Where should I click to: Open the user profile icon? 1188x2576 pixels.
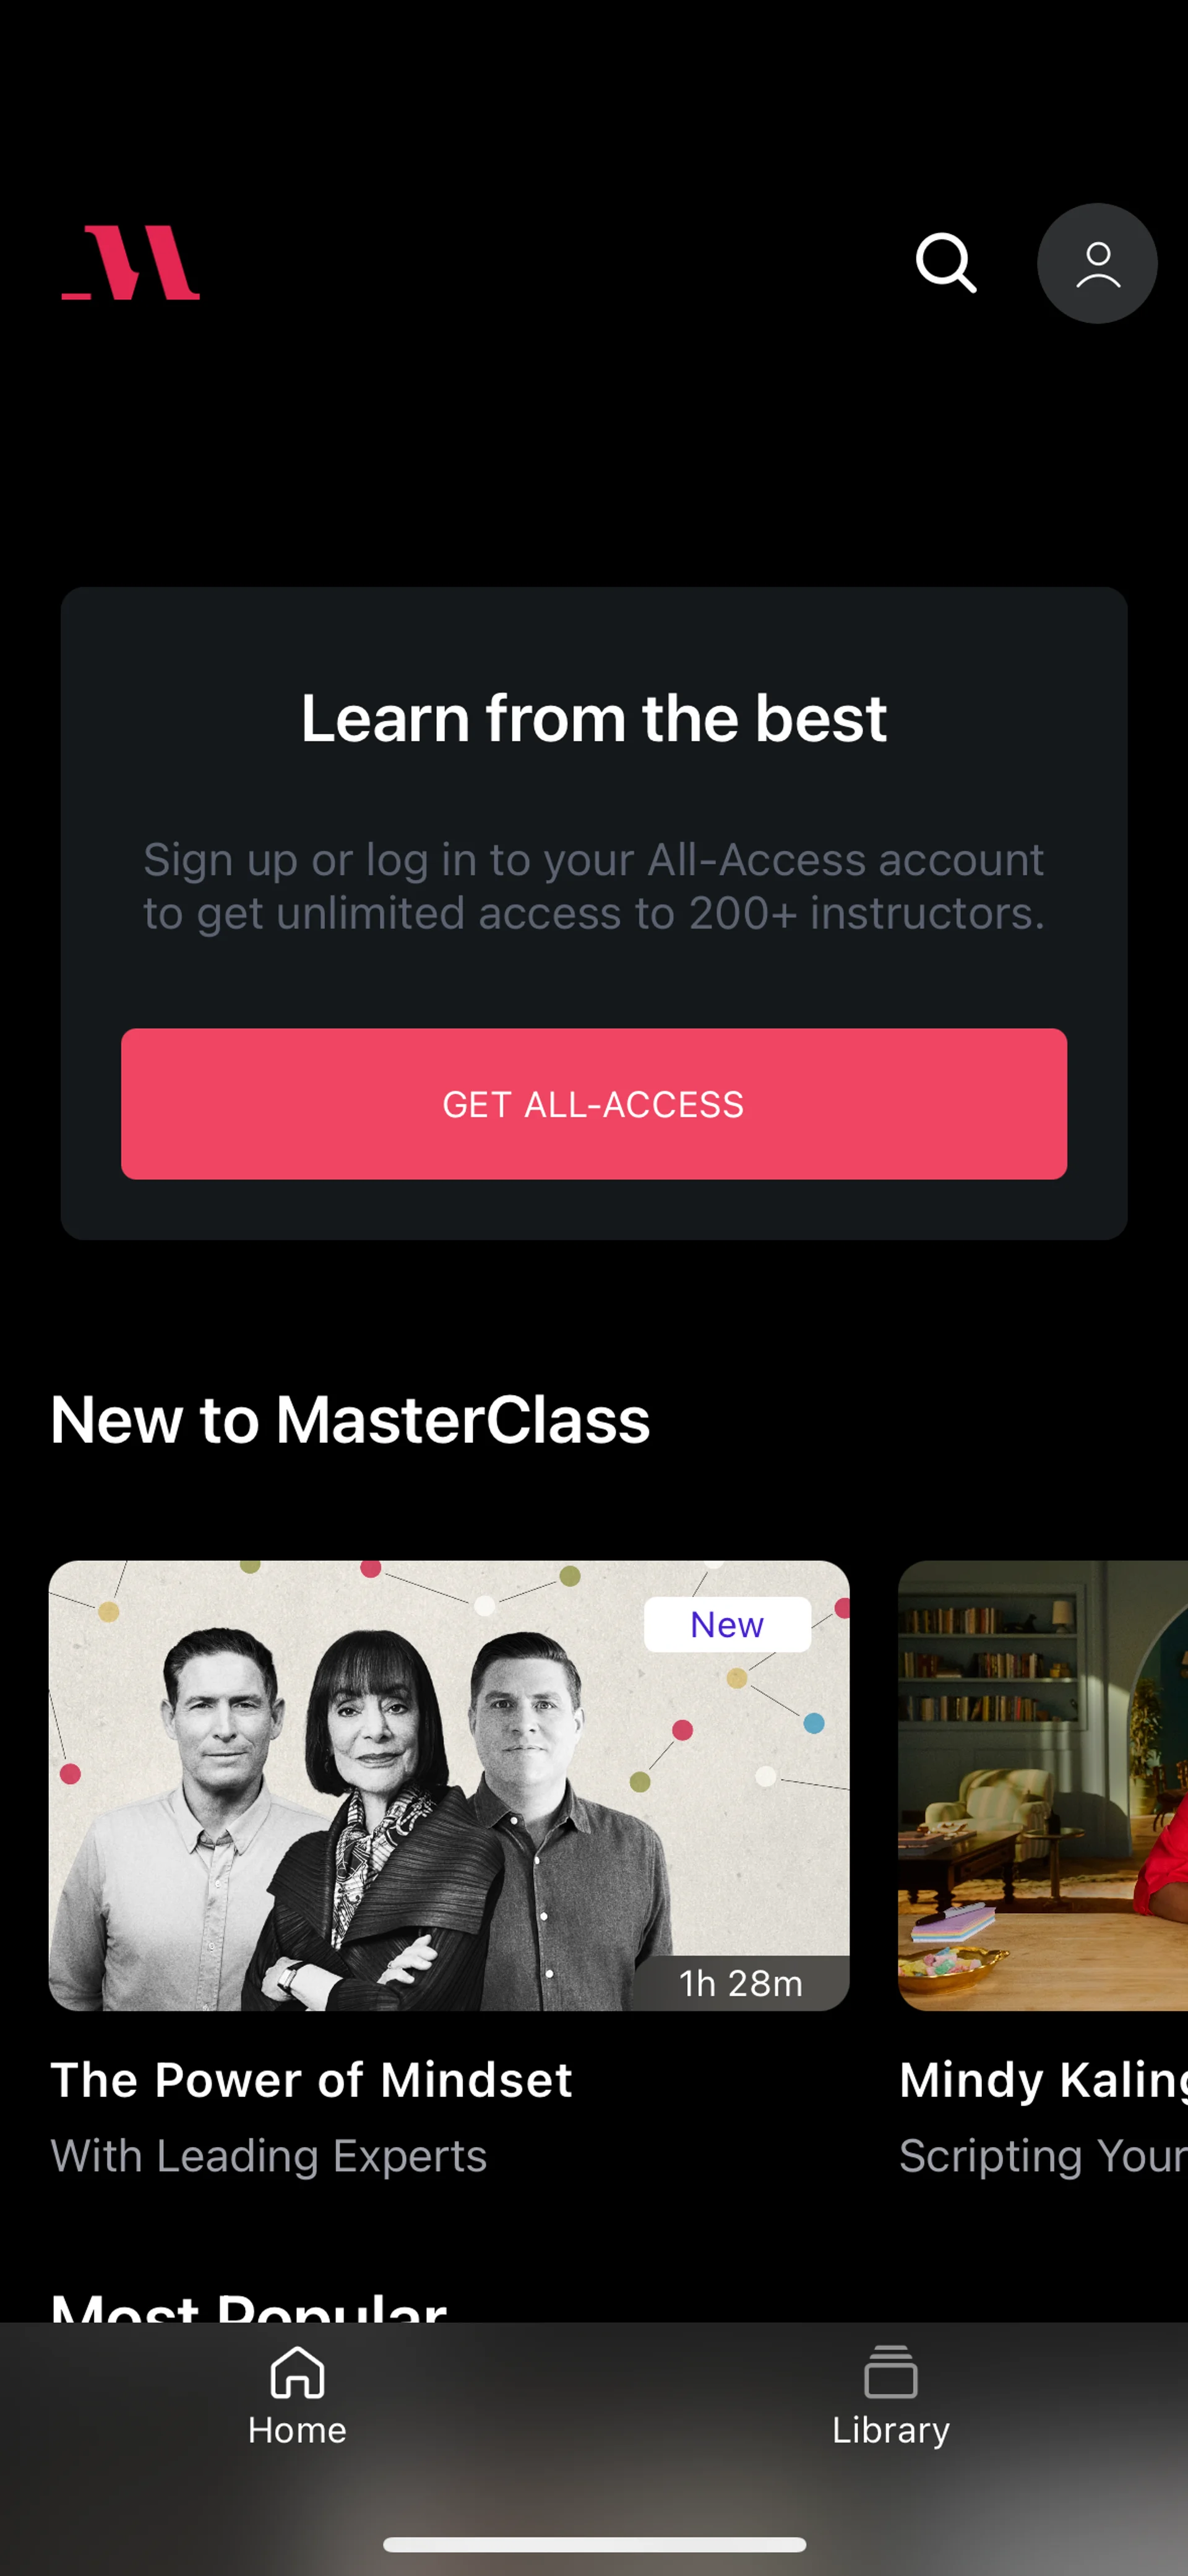tap(1097, 263)
